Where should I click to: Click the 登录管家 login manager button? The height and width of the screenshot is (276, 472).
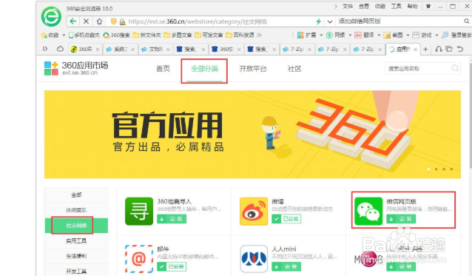pyautogui.click(x=456, y=36)
